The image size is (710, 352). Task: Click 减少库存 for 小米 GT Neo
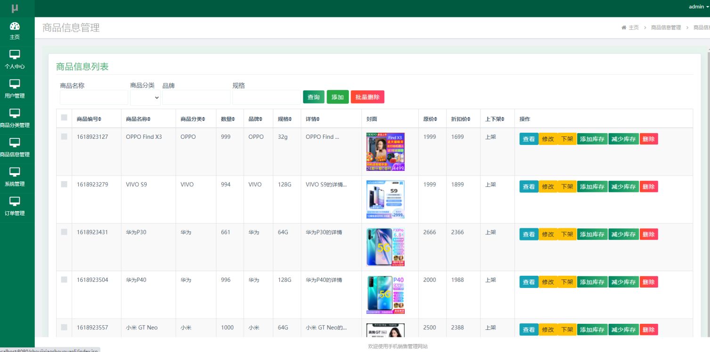[x=624, y=330]
